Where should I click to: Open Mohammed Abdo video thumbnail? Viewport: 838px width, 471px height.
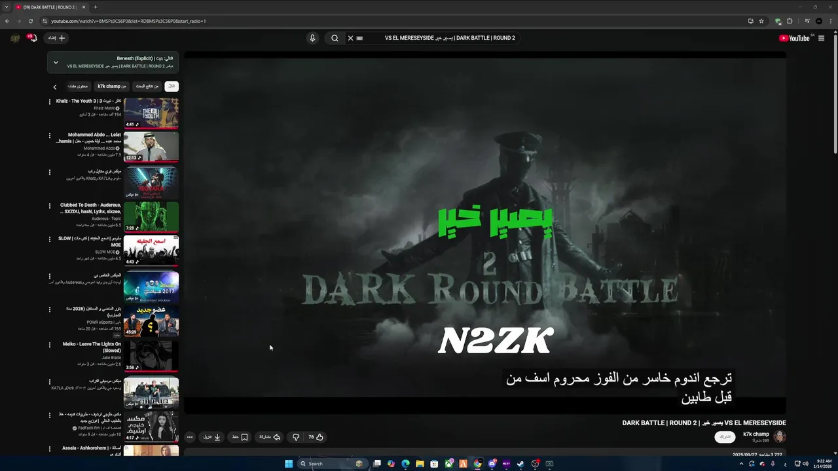click(151, 147)
